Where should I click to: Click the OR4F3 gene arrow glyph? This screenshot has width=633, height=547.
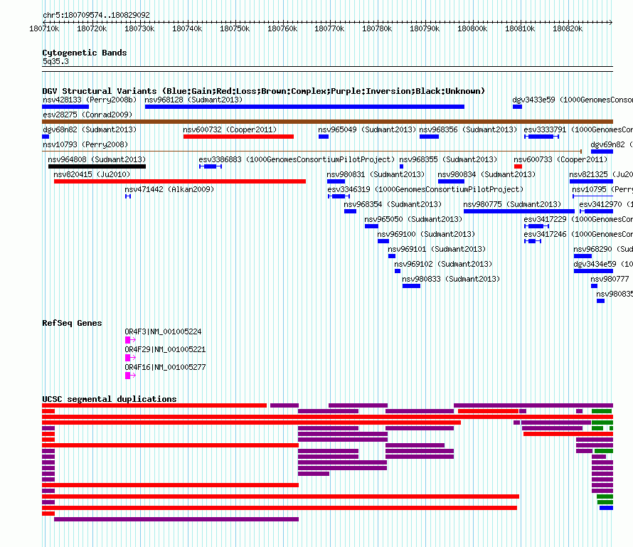(x=130, y=340)
